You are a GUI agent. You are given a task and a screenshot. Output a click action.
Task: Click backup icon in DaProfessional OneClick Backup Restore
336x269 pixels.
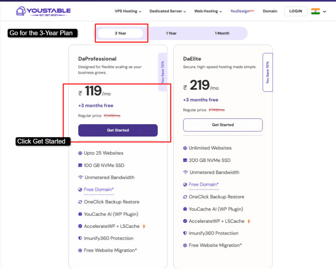(80, 202)
